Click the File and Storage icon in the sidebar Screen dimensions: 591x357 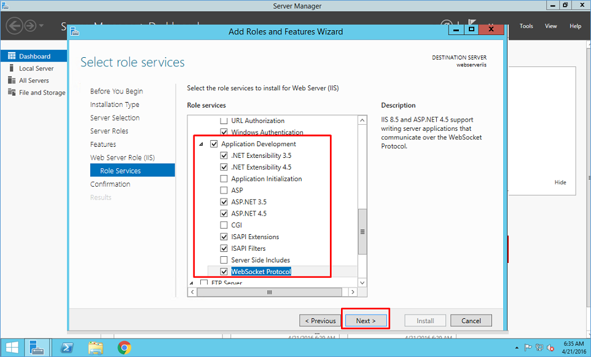click(x=12, y=92)
